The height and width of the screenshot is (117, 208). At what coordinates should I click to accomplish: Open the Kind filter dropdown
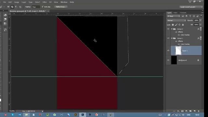click(x=174, y=16)
